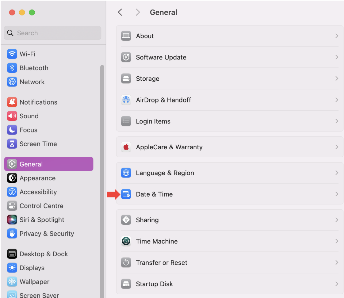Click the chevron next to Startup Disk

(x=336, y=284)
